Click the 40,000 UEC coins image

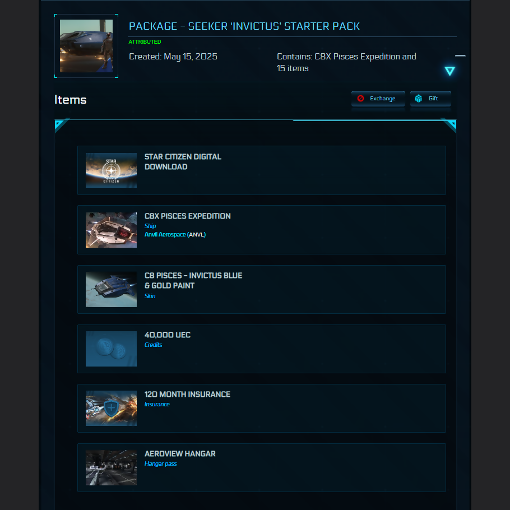click(x=111, y=349)
